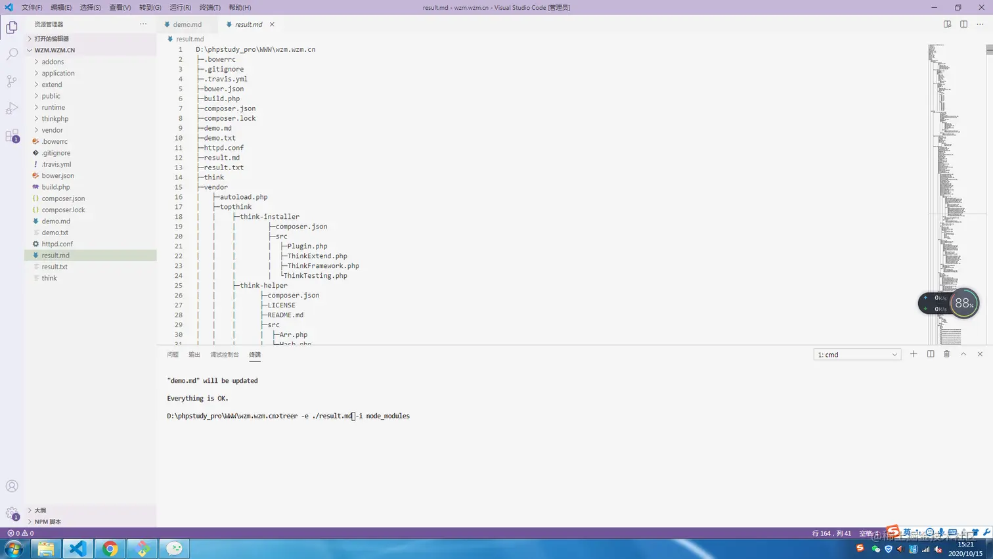This screenshot has height=559, width=993.
Task: Collapse the WZM.WZM.CN workspace folder
Action: (x=91, y=50)
